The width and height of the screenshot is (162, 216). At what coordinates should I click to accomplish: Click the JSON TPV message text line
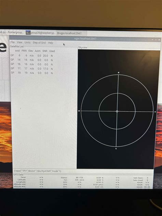[38, 171]
